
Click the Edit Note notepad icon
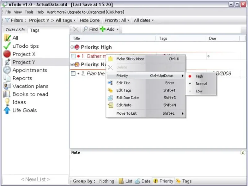point(110,105)
